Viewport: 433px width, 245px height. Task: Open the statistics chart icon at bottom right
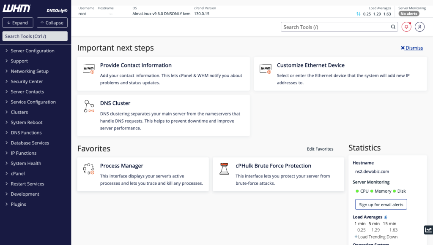428,230
